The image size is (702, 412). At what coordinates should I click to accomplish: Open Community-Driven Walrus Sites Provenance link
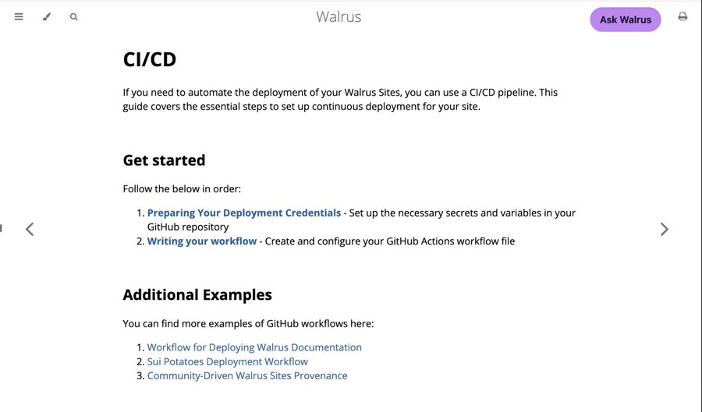(x=247, y=376)
